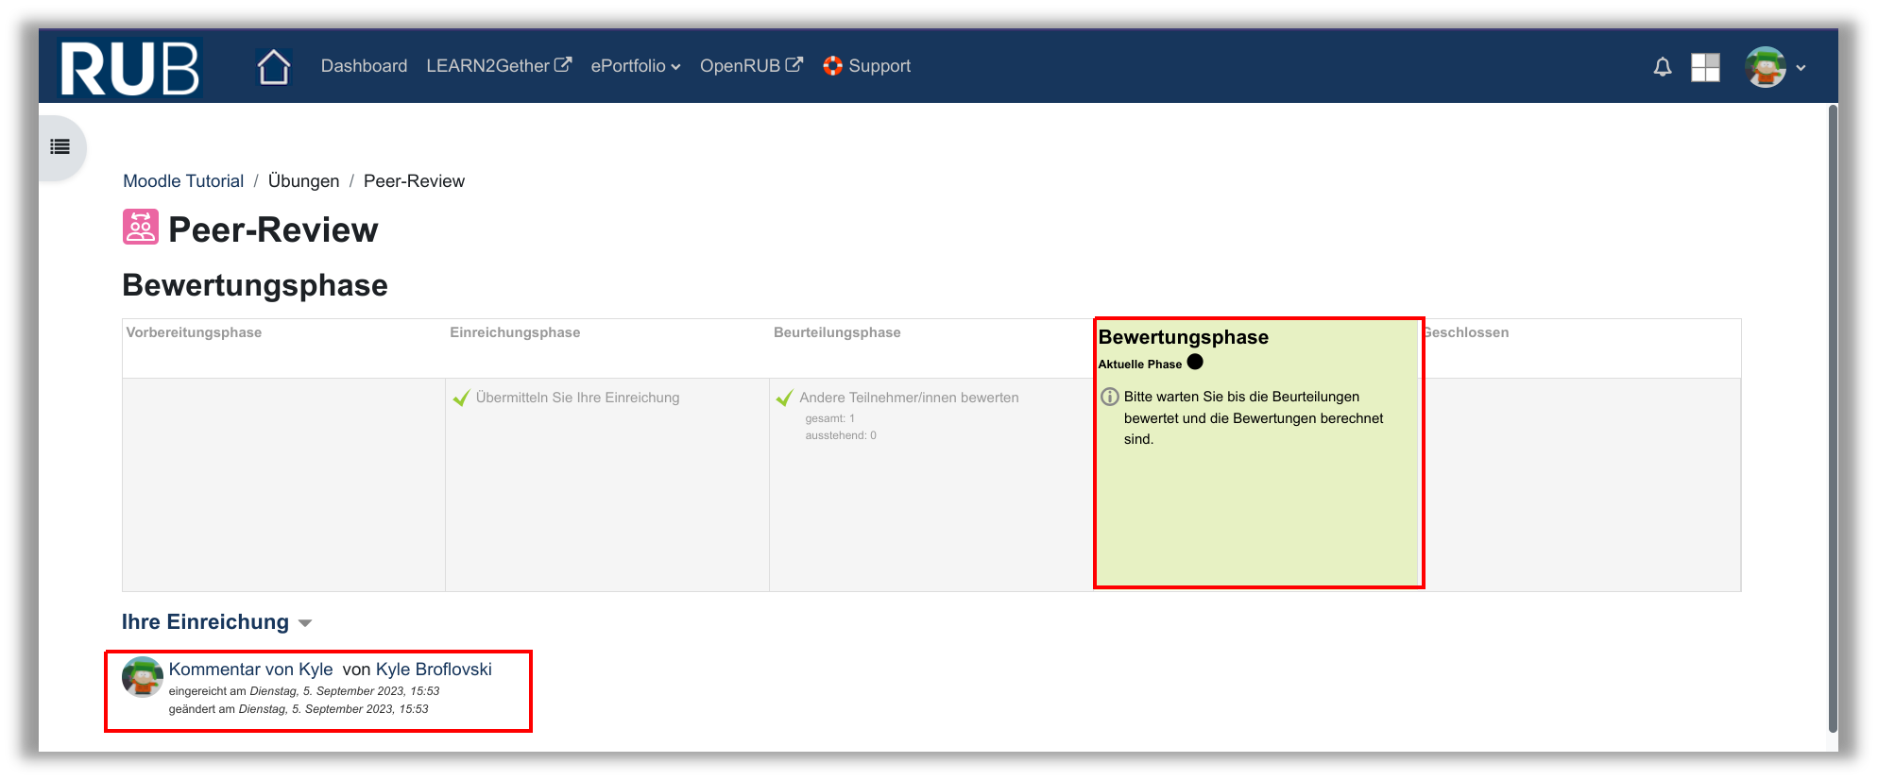The height and width of the screenshot is (780, 1878).
Task: Click the Aktuelle Phase black dot
Action: (x=1195, y=362)
